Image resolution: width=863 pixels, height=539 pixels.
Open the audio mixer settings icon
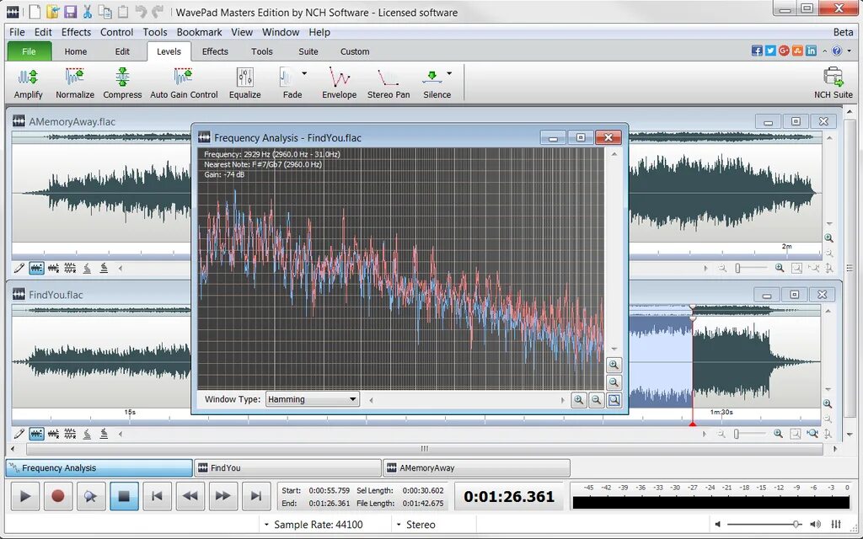[836, 524]
